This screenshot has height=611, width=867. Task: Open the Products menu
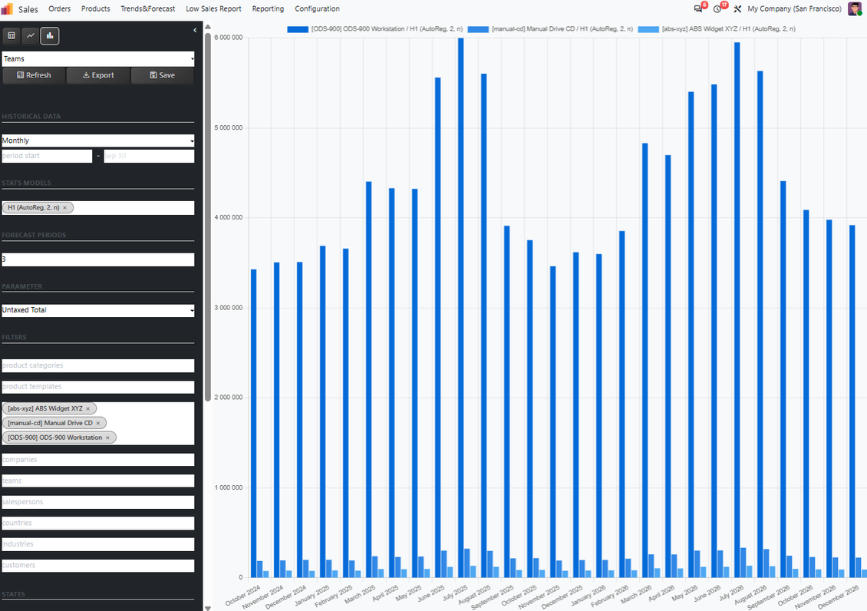(x=96, y=9)
